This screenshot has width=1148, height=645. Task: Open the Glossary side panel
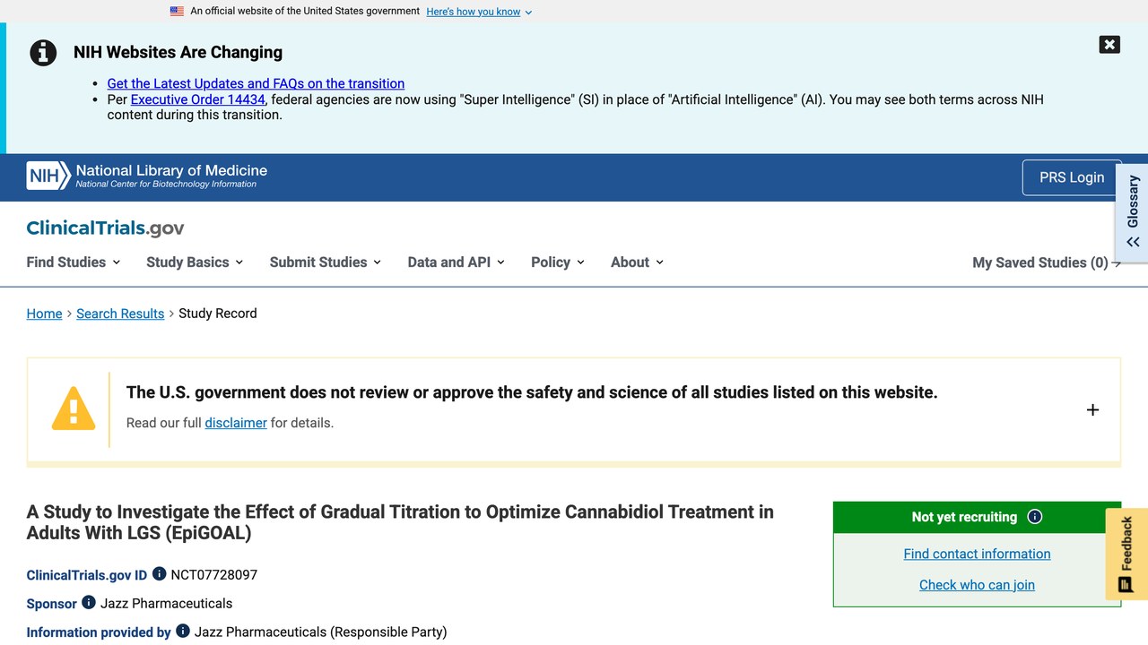pos(1133,212)
